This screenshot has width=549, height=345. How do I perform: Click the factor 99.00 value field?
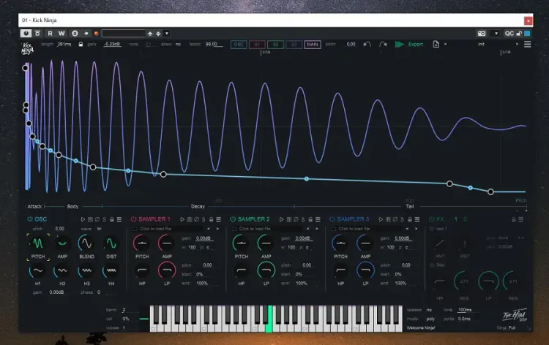click(212, 45)
